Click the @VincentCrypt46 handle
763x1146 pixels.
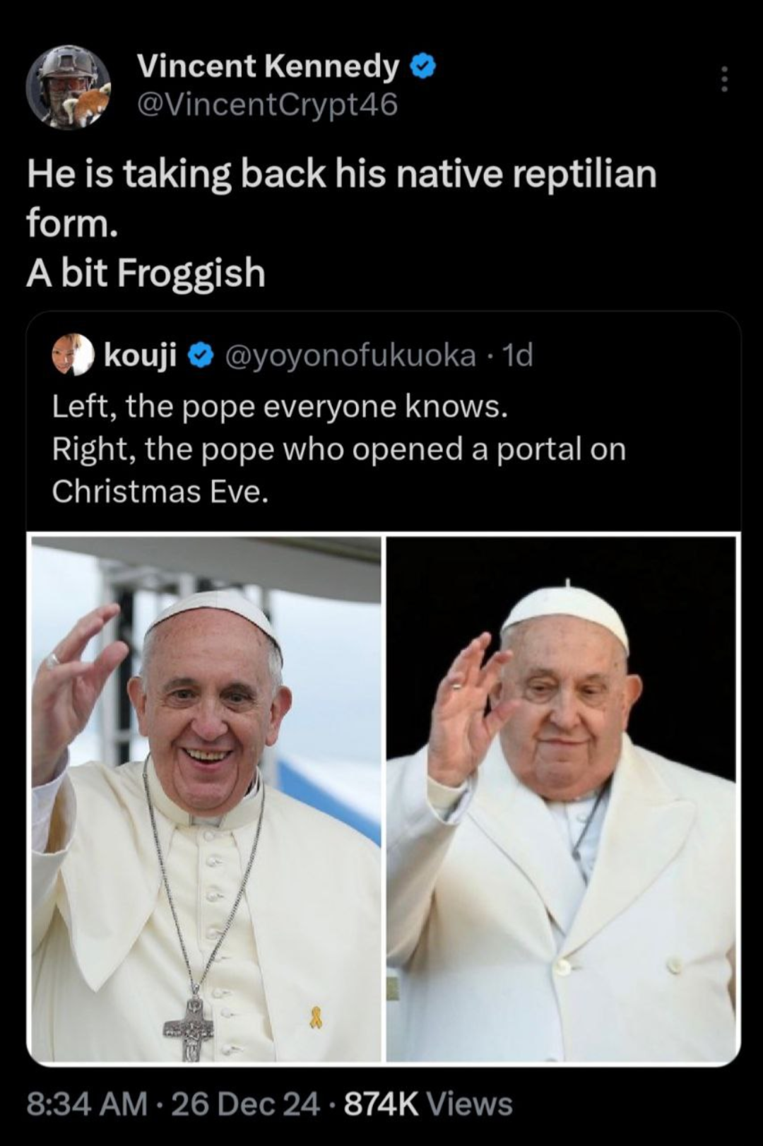tap(268, 105)
